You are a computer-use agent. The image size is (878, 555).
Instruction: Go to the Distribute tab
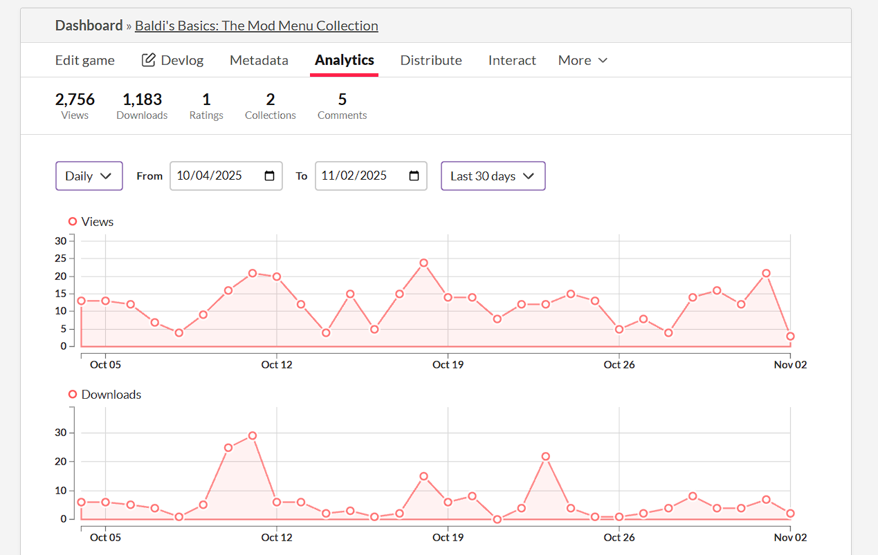tap(431, 60)
